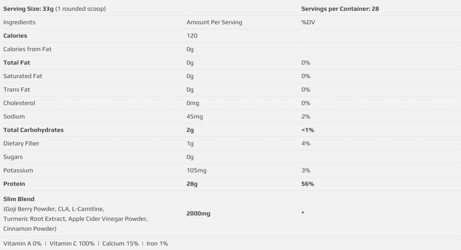Click the %DV column header
The width and height of the screenshot is (461, 250).
308,22
